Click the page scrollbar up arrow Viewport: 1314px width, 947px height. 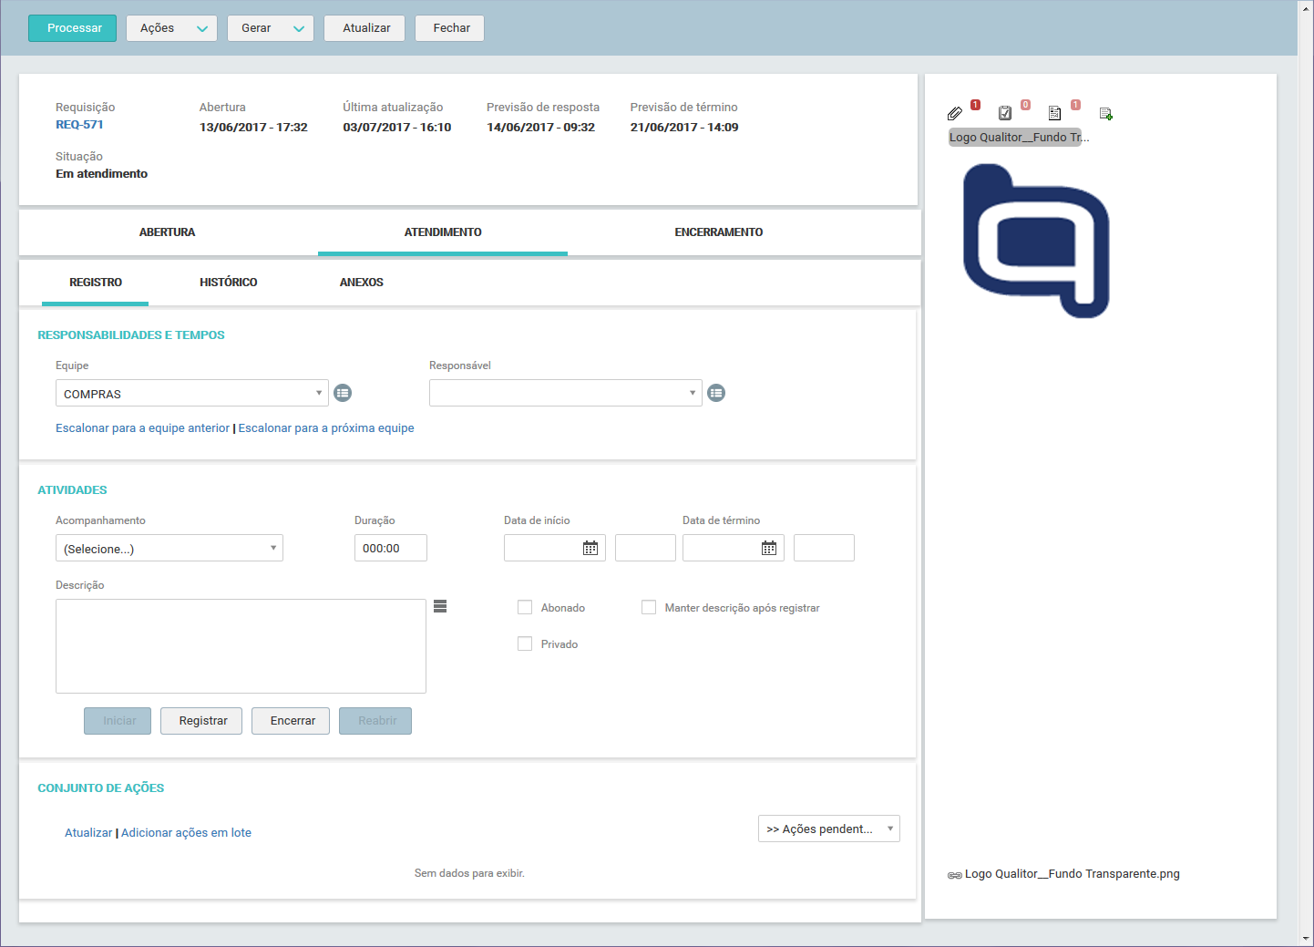(x=1306, y=7)
